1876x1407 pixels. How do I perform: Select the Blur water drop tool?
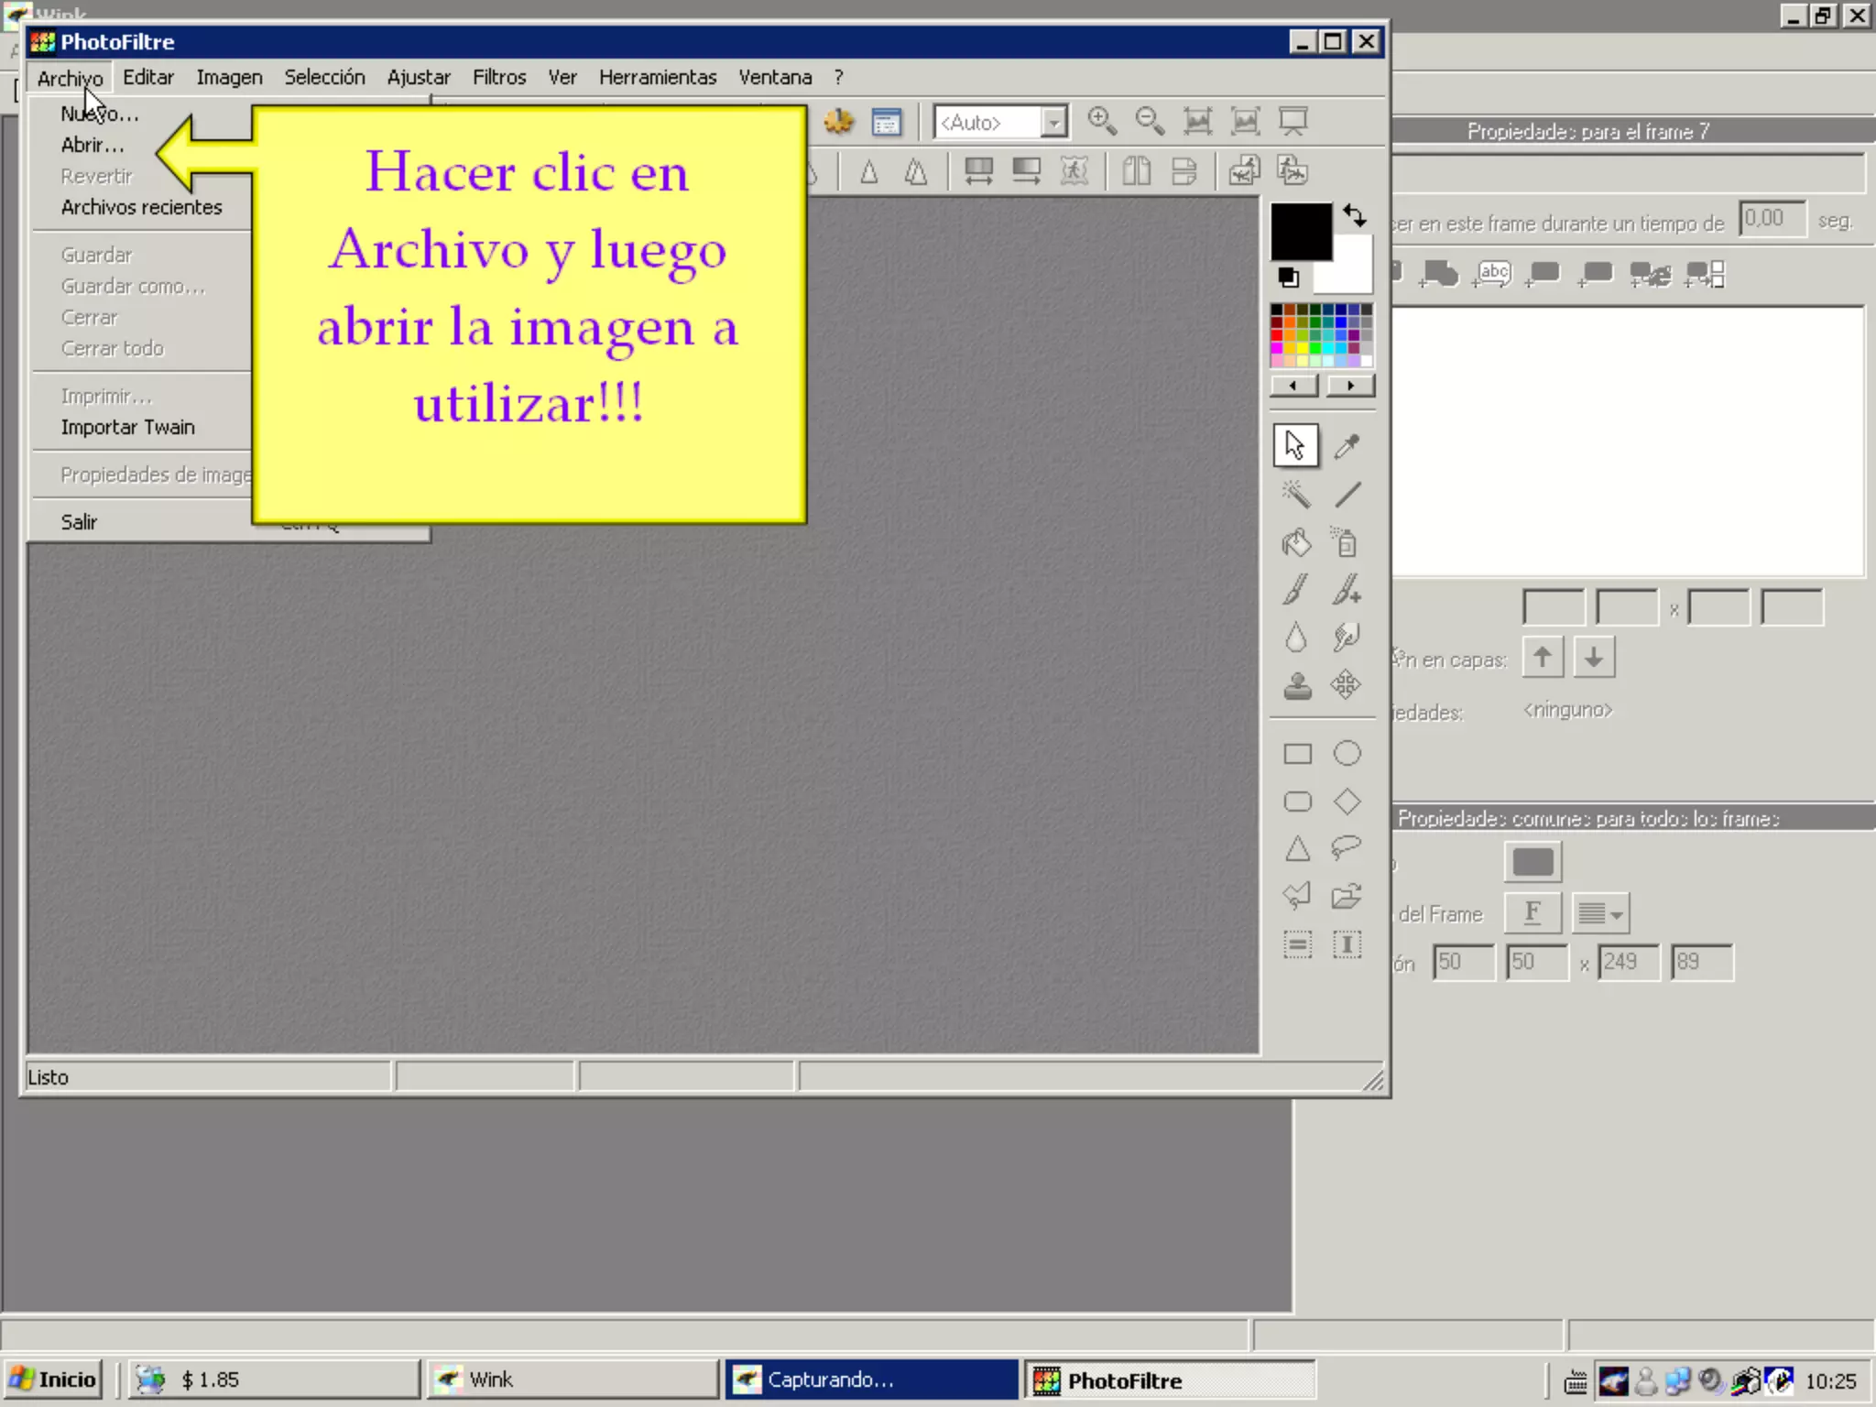(1296, 638)
